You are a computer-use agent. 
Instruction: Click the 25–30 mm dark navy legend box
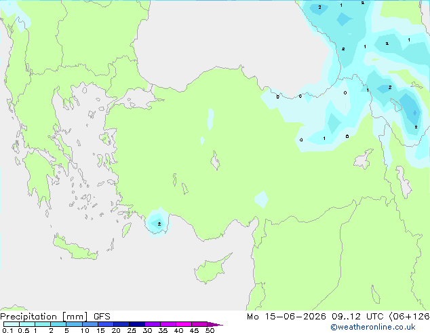pyautogui.click(x=137, y=324)
